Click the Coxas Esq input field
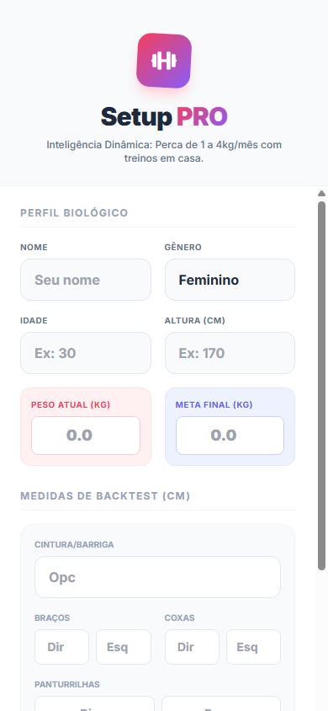Screen dimensions: 328x711 point(253,647)
